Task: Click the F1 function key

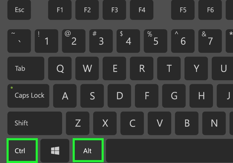Action: pyautogui.click(x=60, y=10)
